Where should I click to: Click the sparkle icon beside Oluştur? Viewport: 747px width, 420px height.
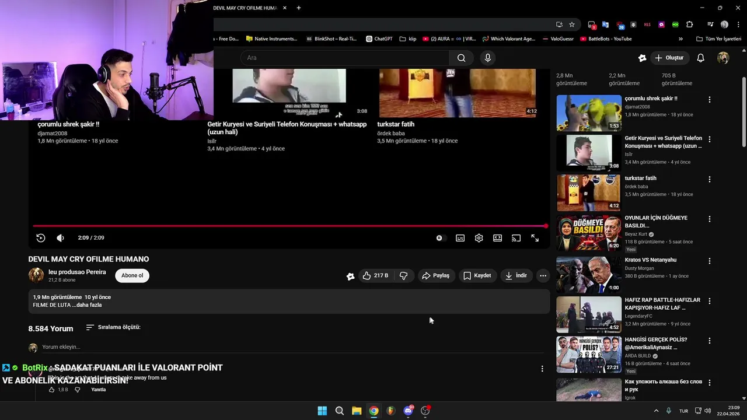tap(642, 58)
